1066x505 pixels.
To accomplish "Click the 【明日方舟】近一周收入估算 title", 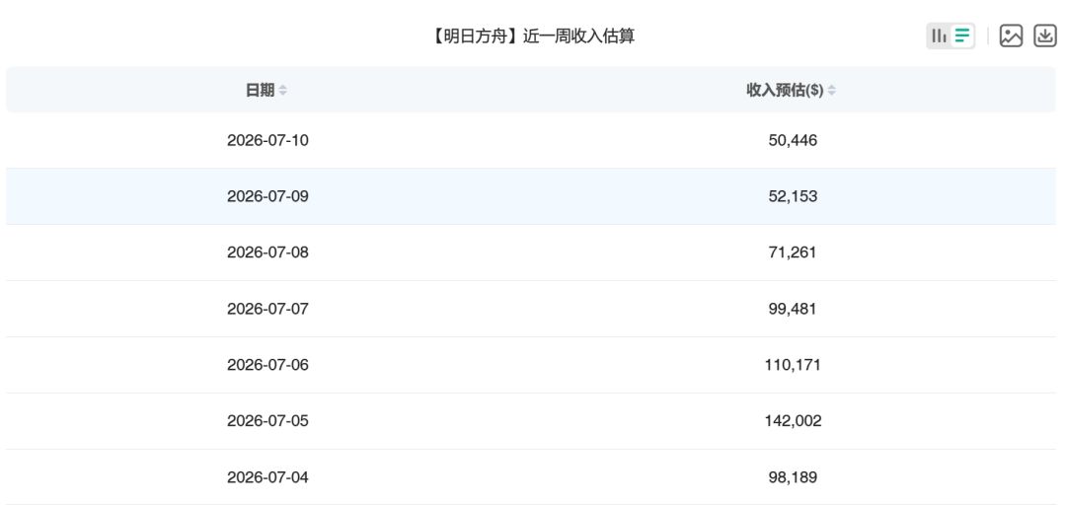I will tap(532, 36).
